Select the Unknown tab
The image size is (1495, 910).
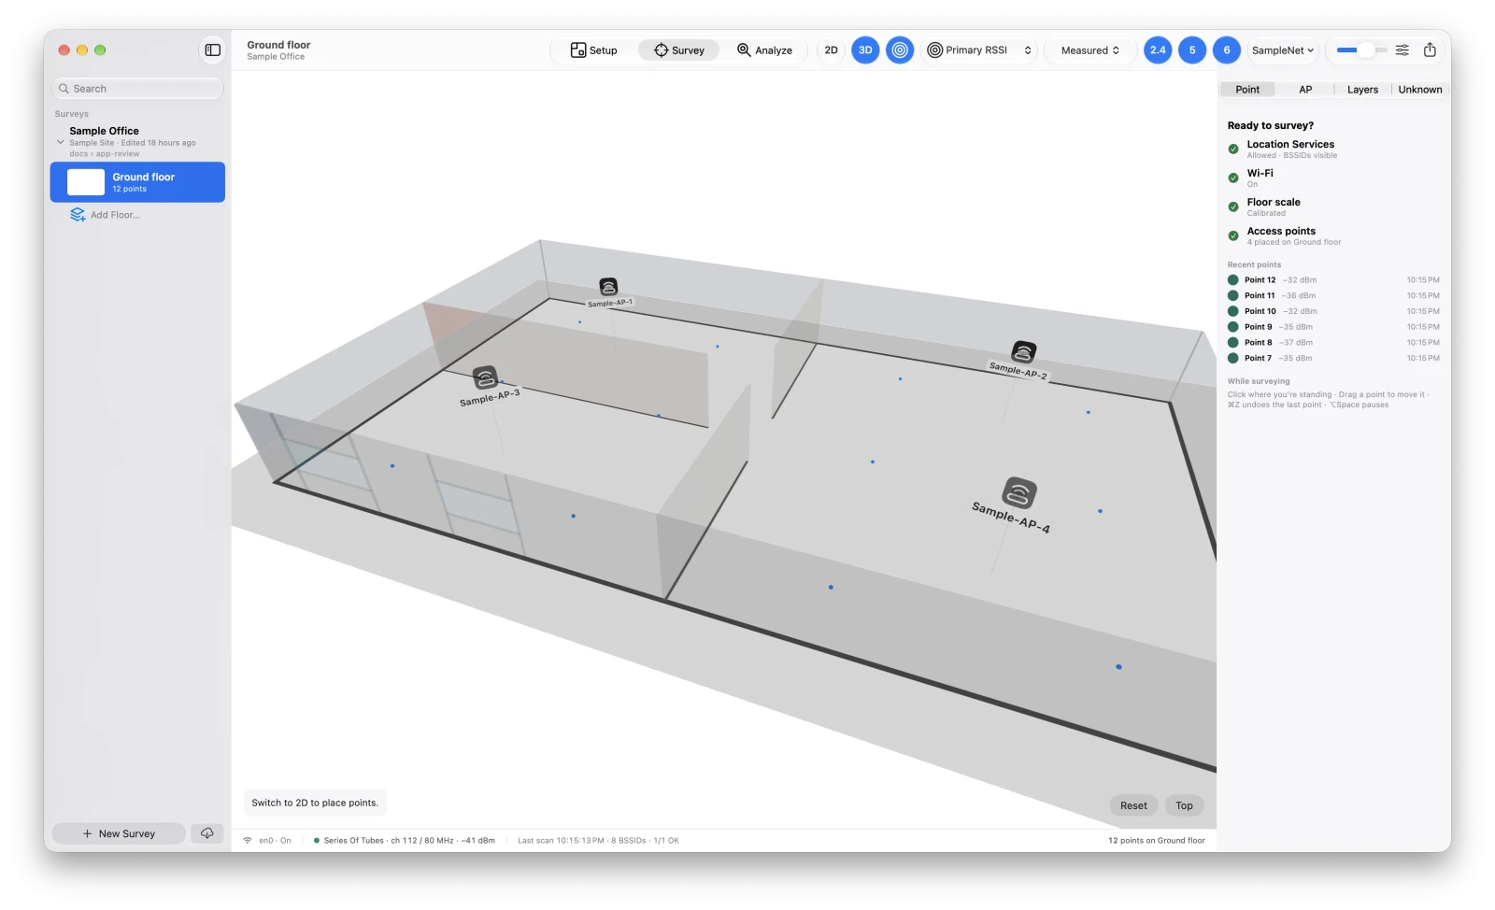pyautogui.click(x=1420, y=90)
